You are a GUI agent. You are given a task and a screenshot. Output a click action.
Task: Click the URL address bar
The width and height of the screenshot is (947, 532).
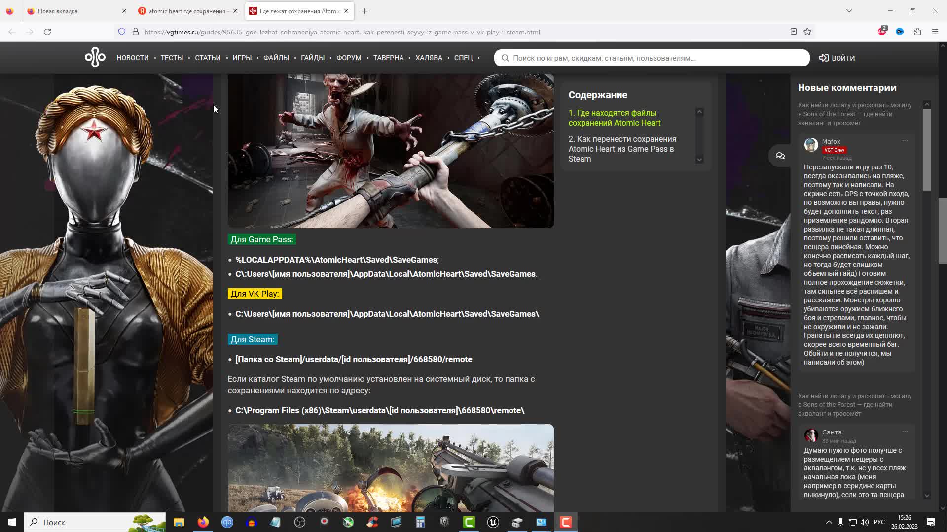coord(464,32)
